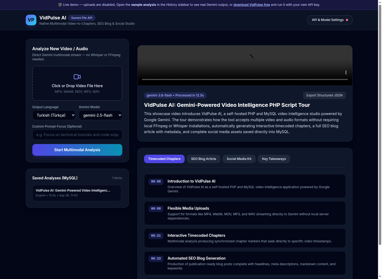Select the Automated SEO Blog Generation title
Screen dimensions: 382x279
[x=197, y=258]
